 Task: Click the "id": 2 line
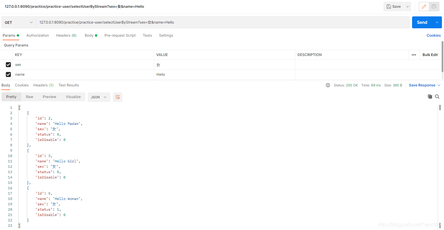tap(44, 118)
